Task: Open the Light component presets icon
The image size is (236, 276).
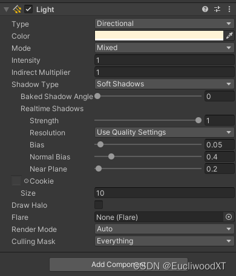Action: 217,9
